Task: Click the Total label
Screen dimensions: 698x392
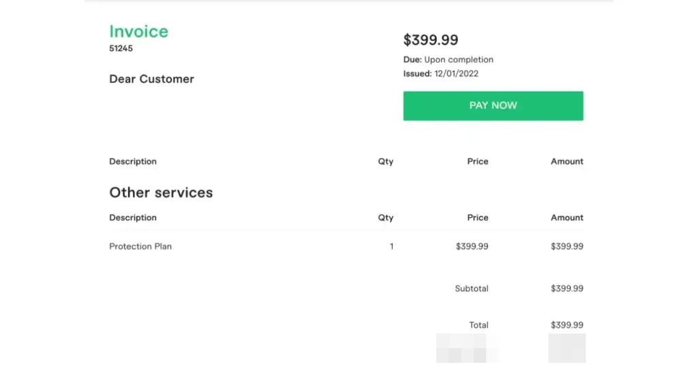Action: [479, 325]
